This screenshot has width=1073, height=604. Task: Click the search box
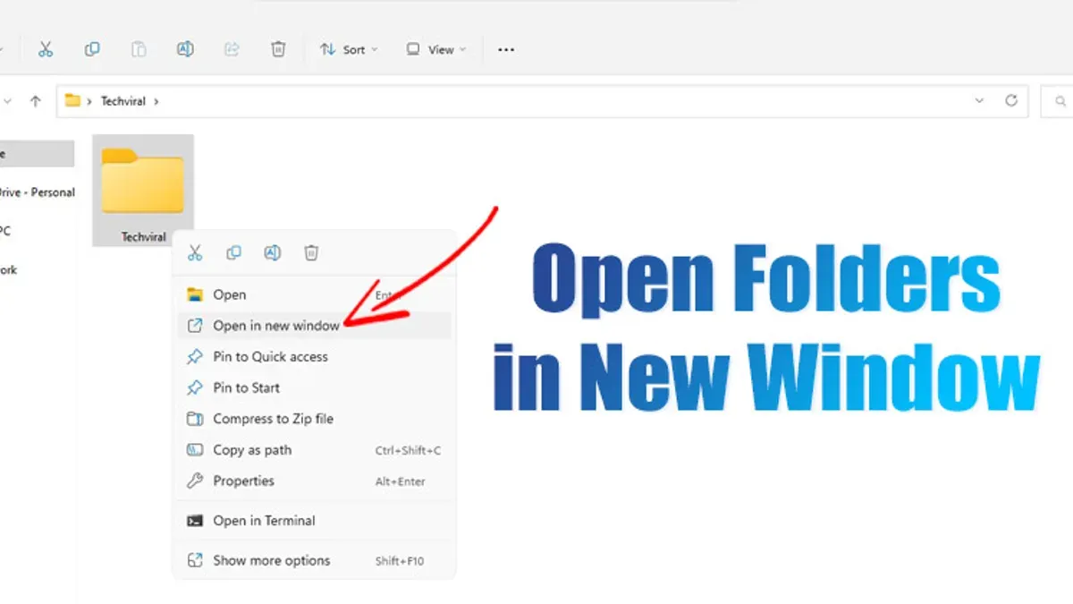(1057, 101)
